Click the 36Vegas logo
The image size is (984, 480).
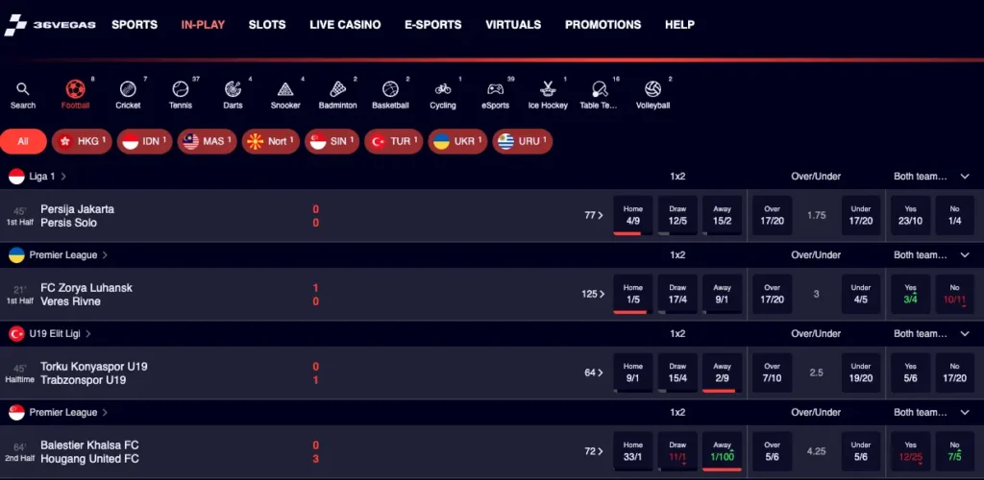pos(50,25)
